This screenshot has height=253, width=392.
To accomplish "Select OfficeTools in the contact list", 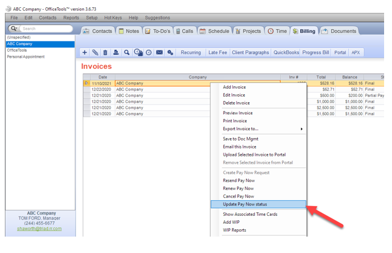I will tap(40, 50).
